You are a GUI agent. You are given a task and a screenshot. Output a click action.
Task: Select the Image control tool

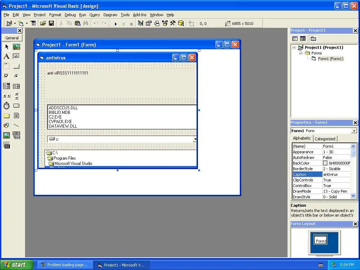[x=7, y=135]
